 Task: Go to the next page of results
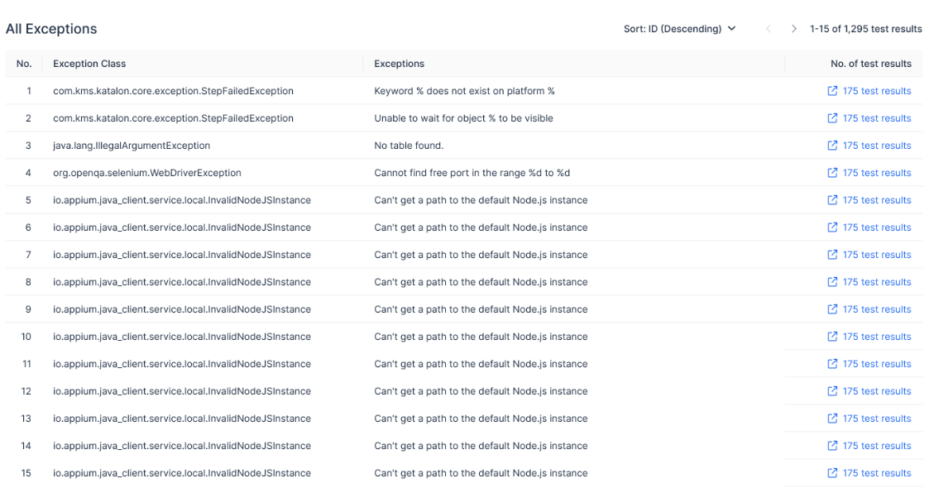pyautogui.click(x=794, y=29)
